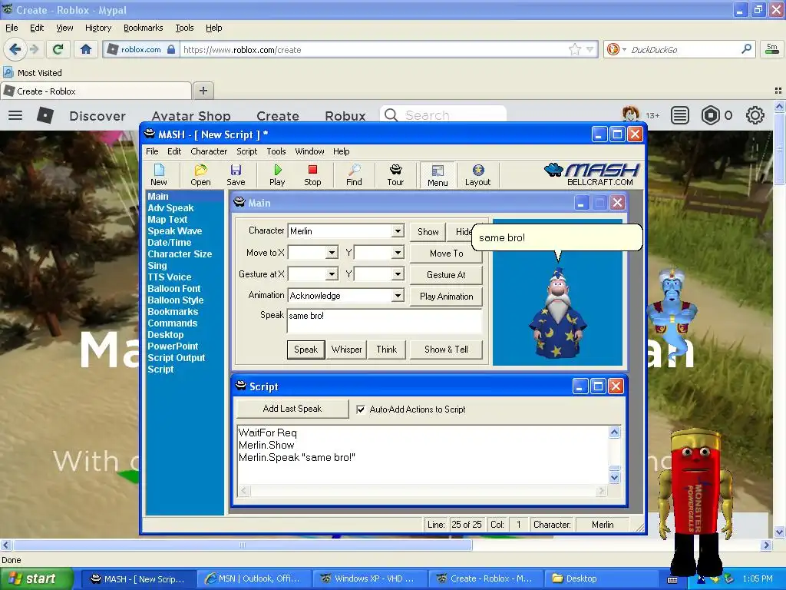Viewport: 786px width, 590px height.
Task: Open a new browser tab with plus button
Action: click(203, 91)
